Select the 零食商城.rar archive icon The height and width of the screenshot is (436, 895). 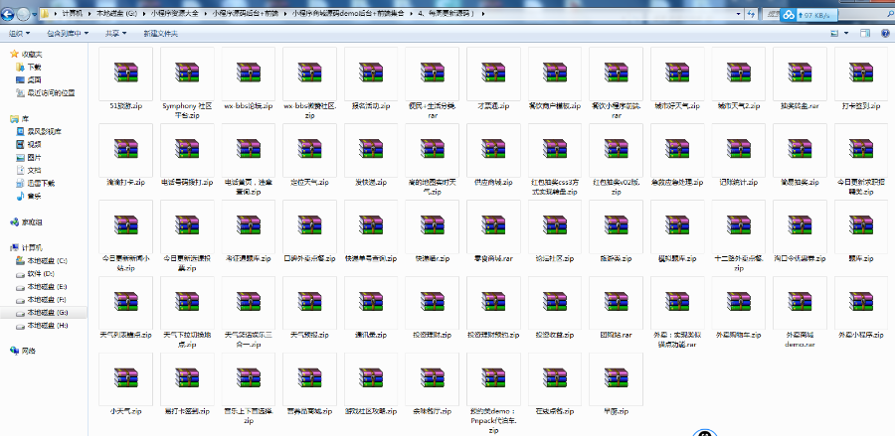[x=493, y=225]
